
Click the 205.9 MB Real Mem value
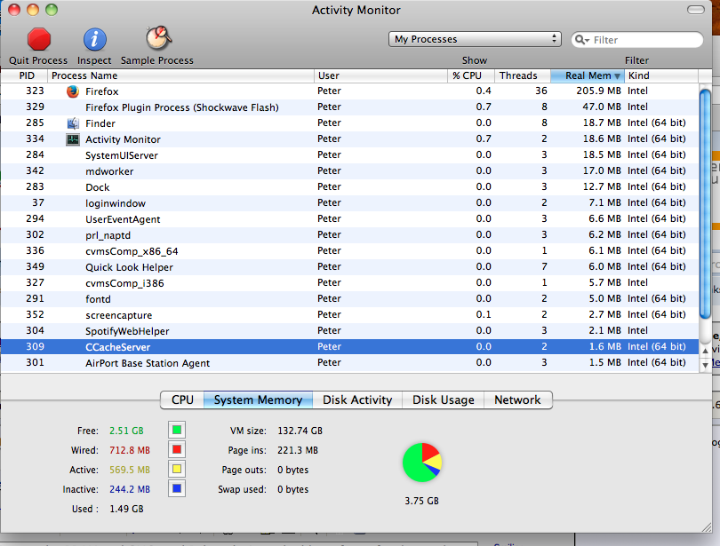click(x=598, y=91)
